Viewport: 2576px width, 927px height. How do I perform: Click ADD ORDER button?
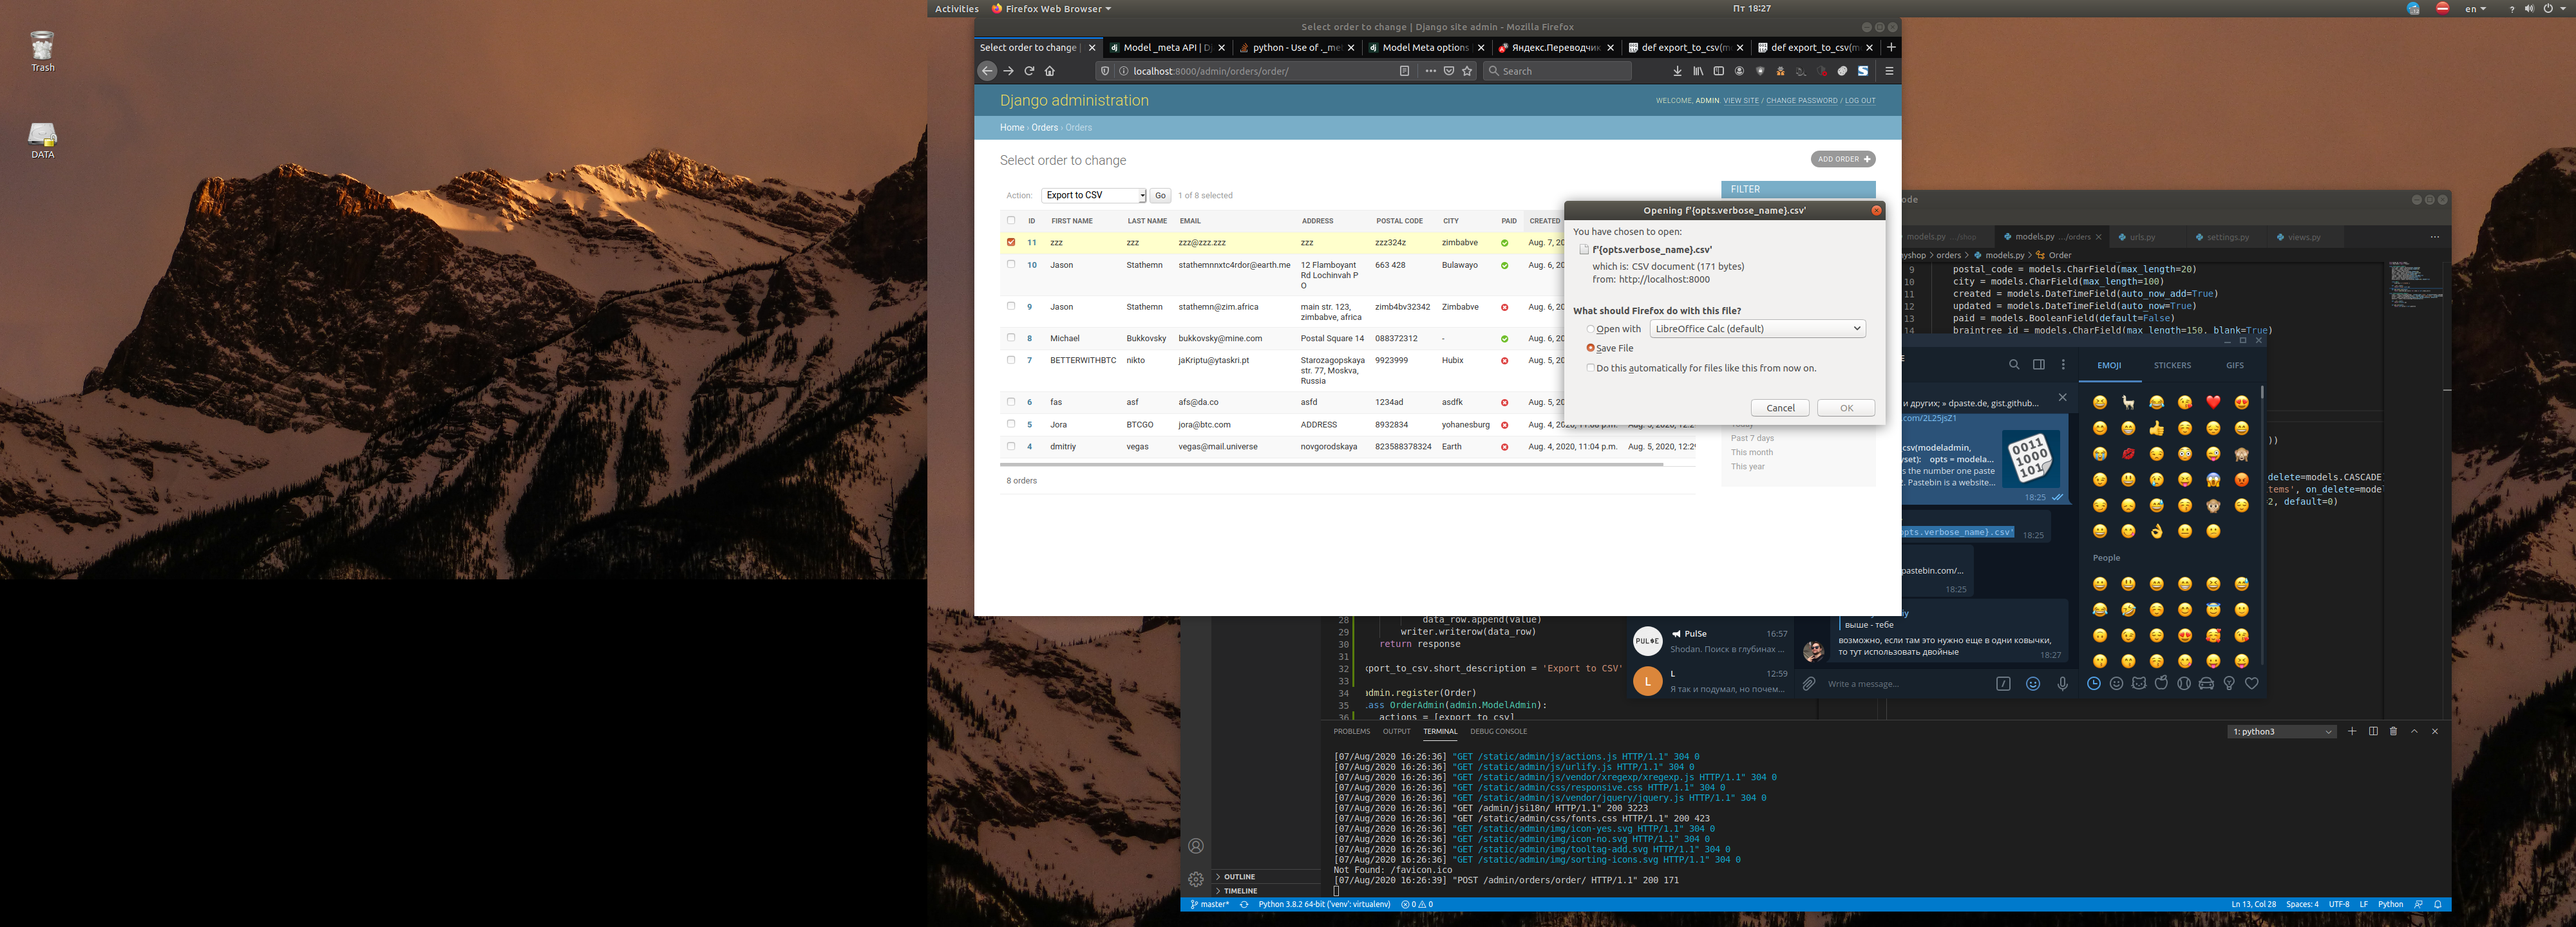click(x=1843, y=159)
